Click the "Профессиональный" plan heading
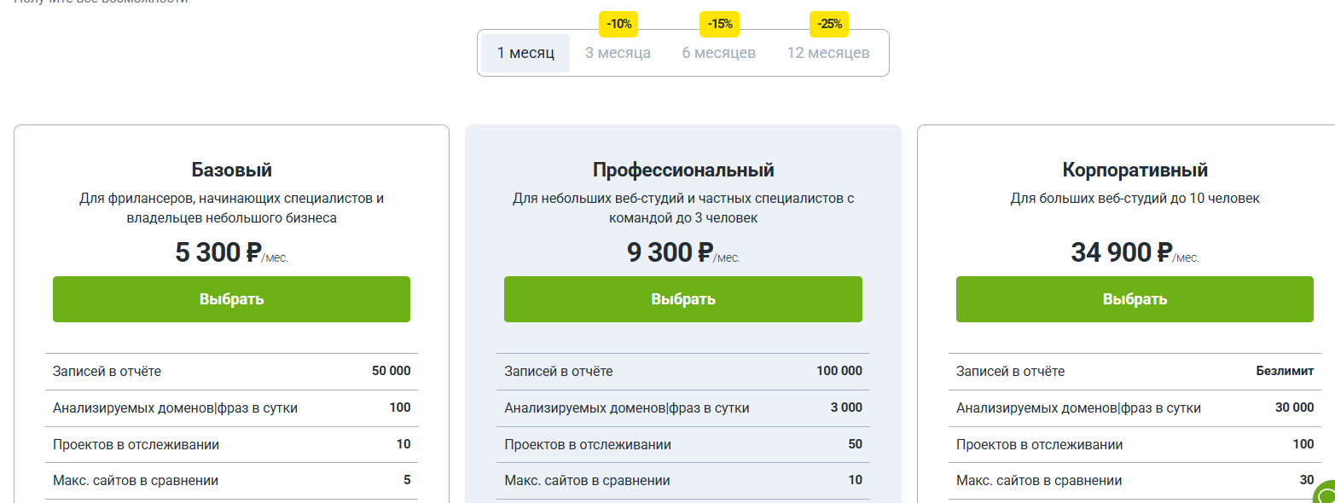Image resolution: width=1335 pixels, height=503 pixels. pyautogui.click(x=683, y=170)
